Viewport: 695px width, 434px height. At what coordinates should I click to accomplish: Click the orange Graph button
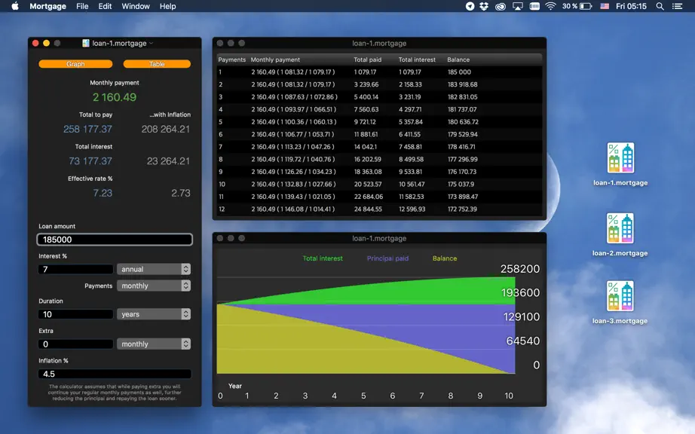click(75, 64)
